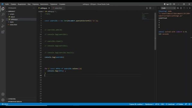Click the Prettier status bar button
Viewport: 192px width, 108px height.
(x=180, y=104)
